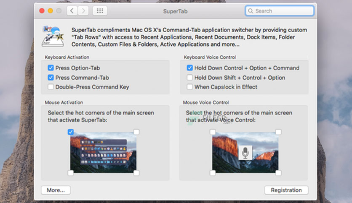Open the More... button

coord(56,190)
